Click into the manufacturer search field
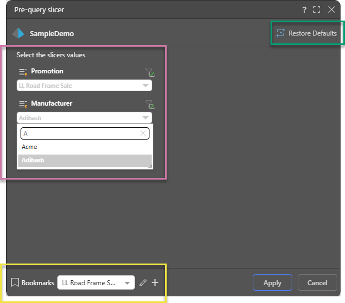Image resolution: width=345 pixels, height=303 pixels. point(78,133)
